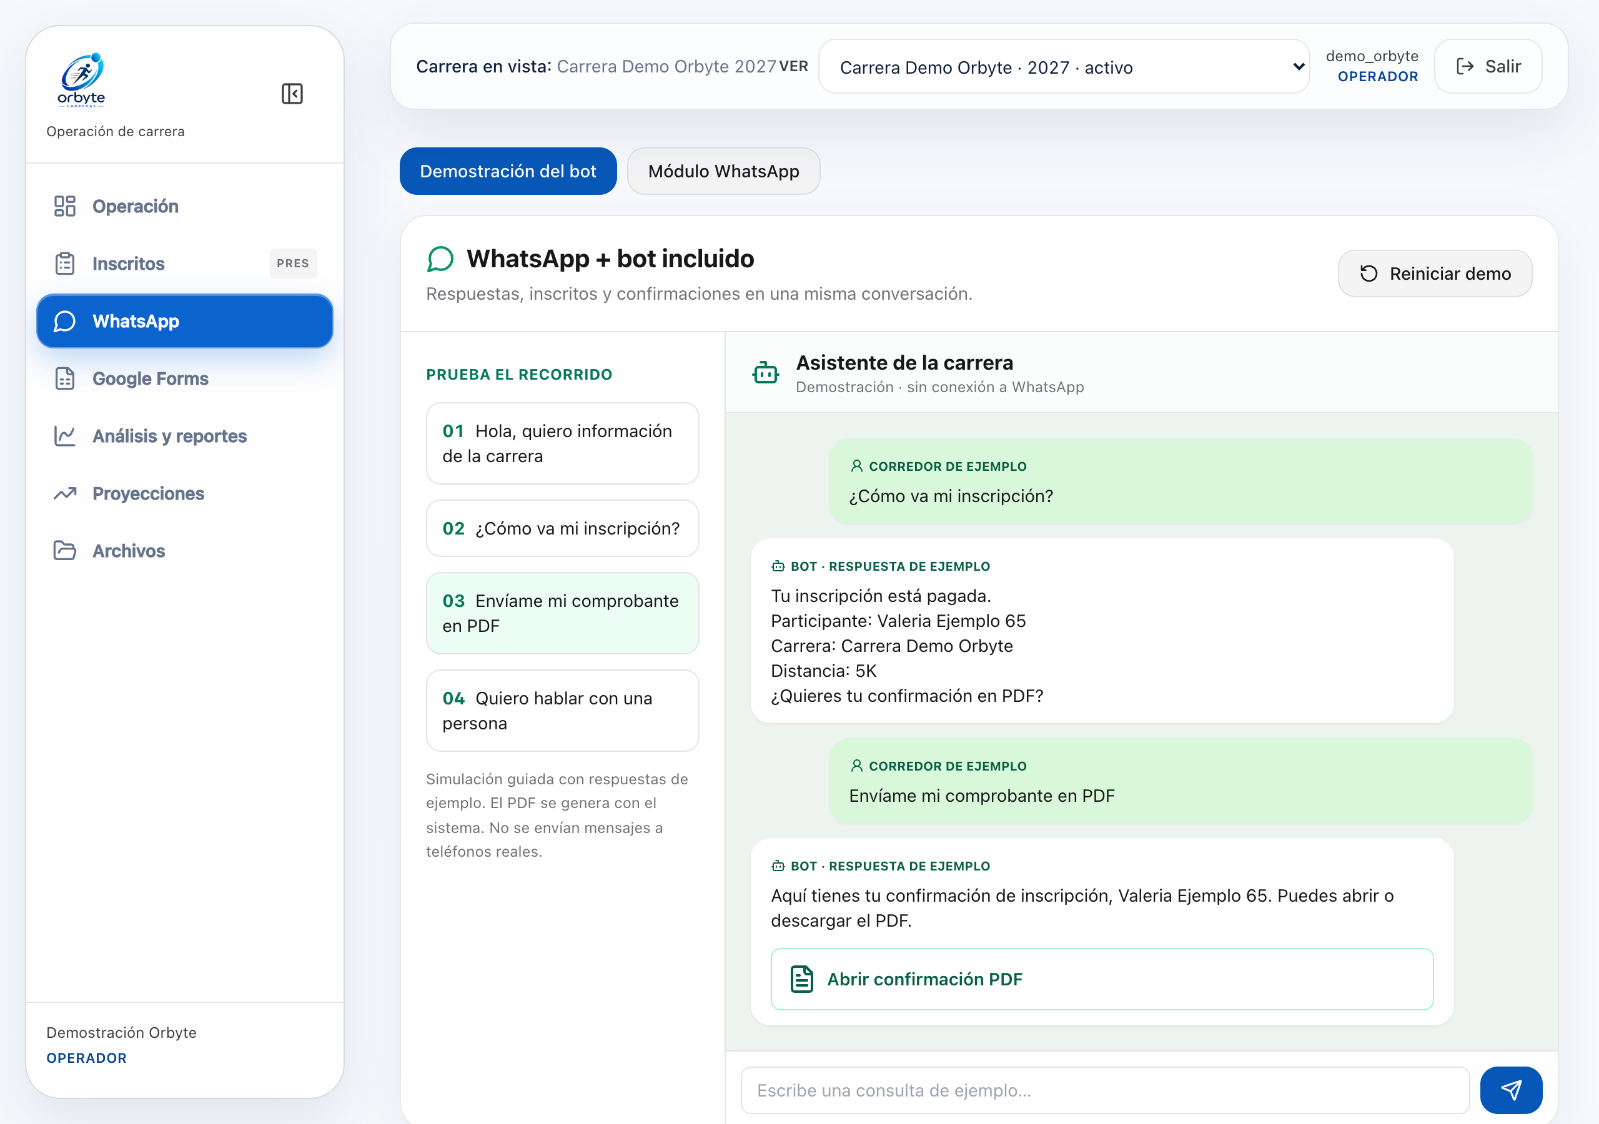Image resolution: width=1599 pixels, height=1124 pixels.
Task: Click the user icon on first Corredor de ejemplo
Action: point(856,466)
